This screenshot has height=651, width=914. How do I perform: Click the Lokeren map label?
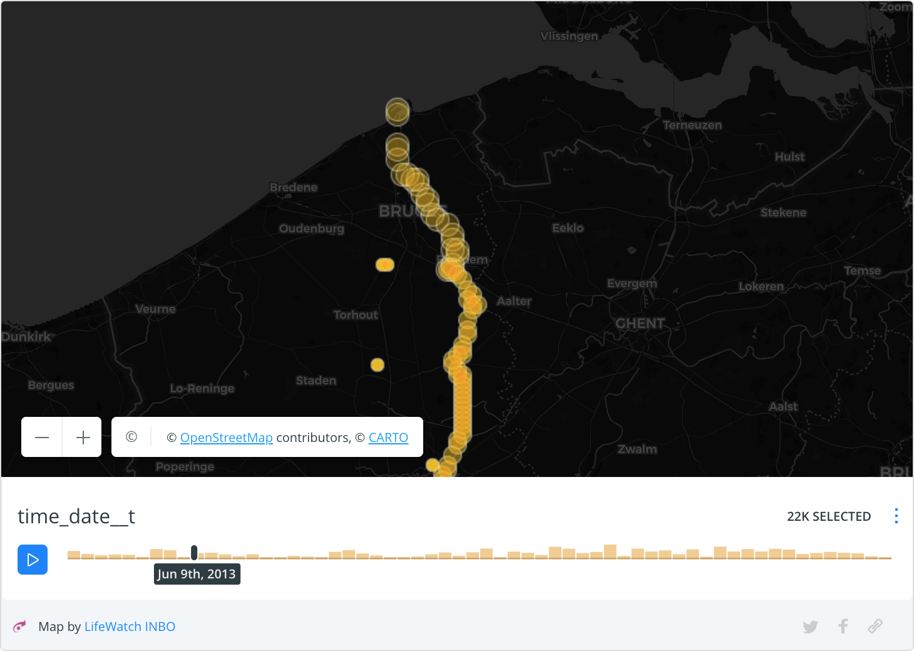[x=761, y=286]
